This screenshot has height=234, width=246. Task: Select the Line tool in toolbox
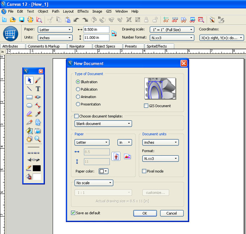click(x=29, y=89)
